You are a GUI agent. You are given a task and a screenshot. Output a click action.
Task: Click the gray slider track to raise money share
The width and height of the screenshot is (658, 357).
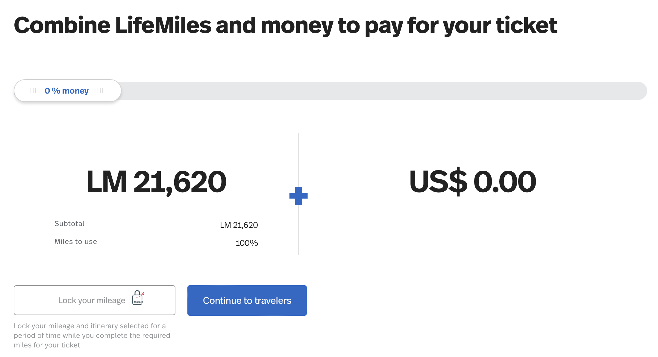point(383,91)
